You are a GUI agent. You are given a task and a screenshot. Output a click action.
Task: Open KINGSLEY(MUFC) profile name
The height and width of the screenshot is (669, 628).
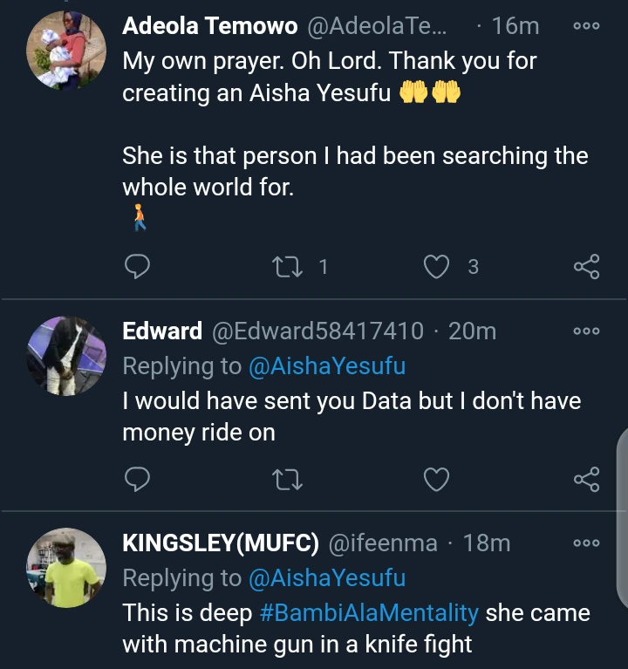220,543
